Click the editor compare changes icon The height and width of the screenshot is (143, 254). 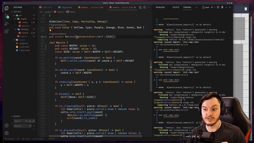(140, 7)
